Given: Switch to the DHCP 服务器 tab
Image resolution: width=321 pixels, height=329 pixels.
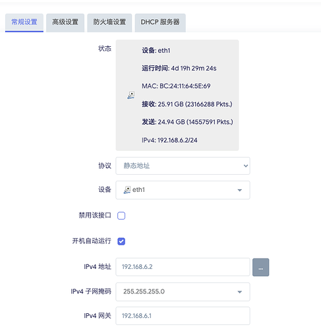Looking at the screenshot, I should (x=160, y=22).
